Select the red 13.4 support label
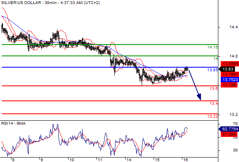This screenshot has height=162, width=239. pyautogui.click(x=214, y=104)
